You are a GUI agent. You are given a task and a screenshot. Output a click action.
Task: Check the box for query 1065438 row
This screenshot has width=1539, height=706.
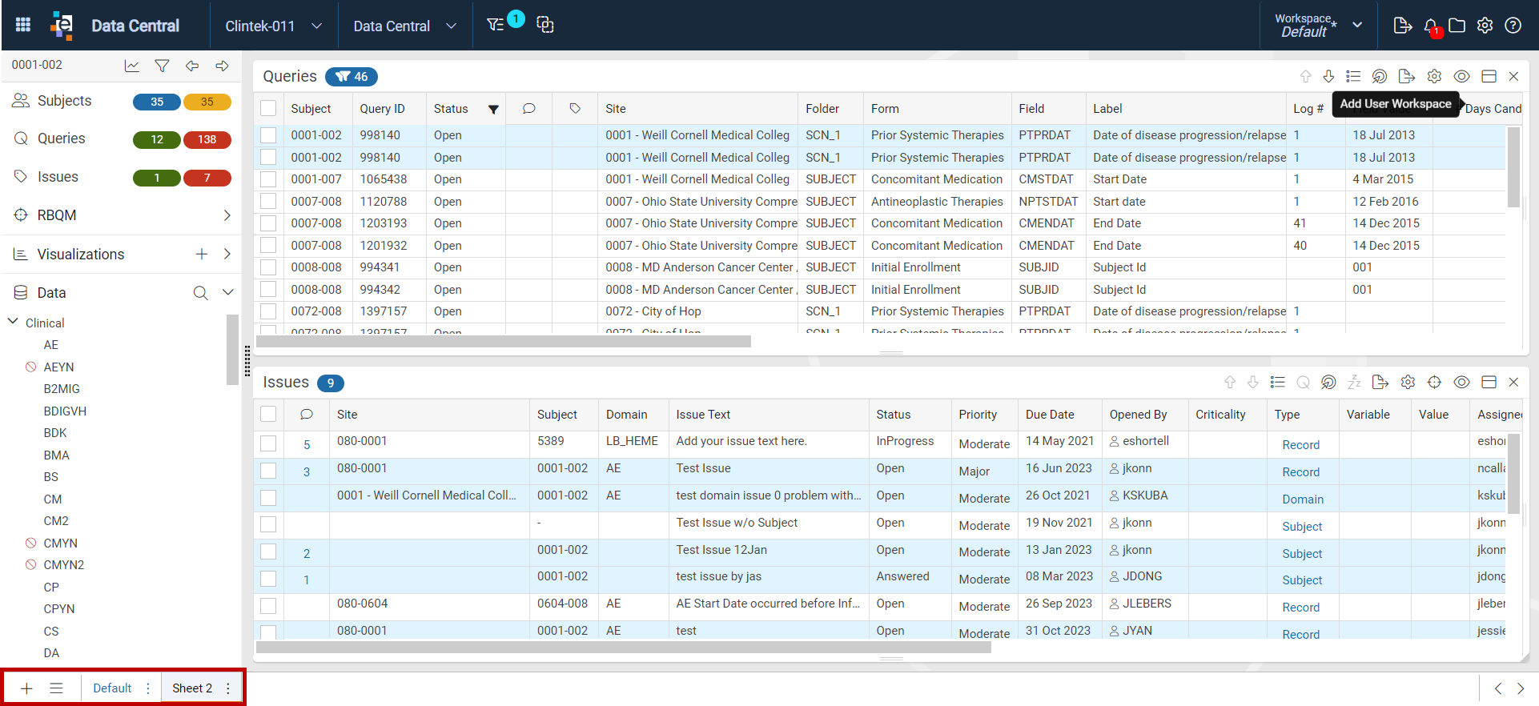(x=268, y=179)
